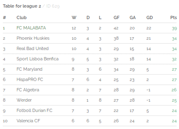
Task: Click the Pts column header
Action: coord(173,18)
